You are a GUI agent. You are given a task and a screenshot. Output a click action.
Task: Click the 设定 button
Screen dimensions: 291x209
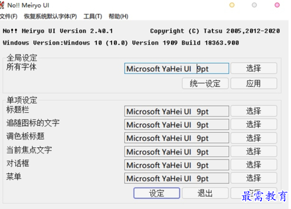tap(156, 193)
